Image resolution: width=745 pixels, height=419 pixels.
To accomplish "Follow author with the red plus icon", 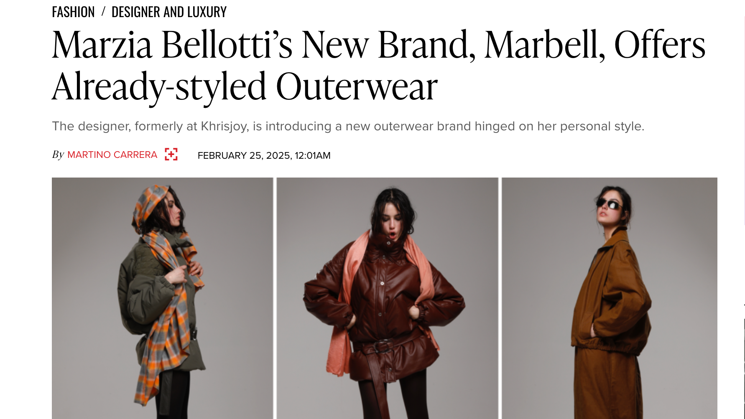I will click(171, 154).
